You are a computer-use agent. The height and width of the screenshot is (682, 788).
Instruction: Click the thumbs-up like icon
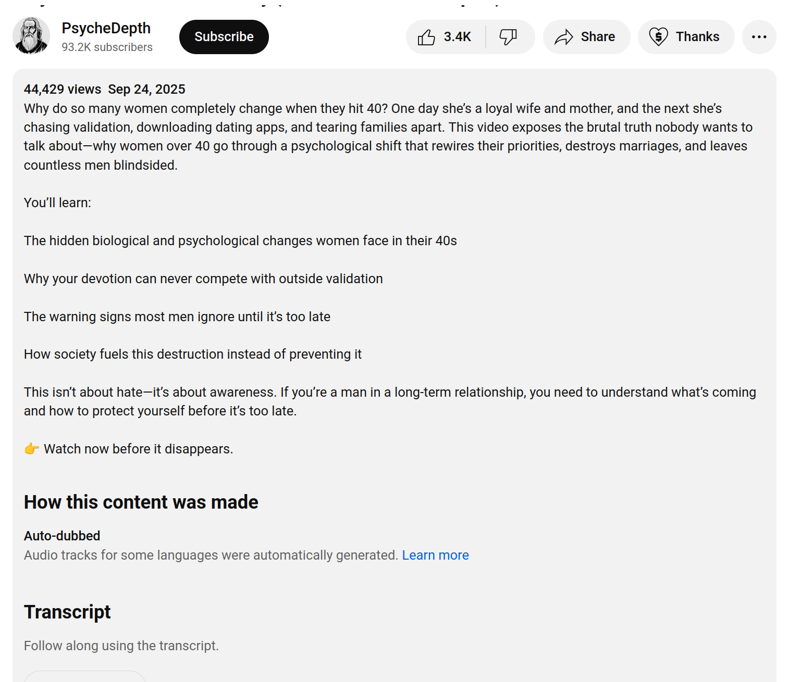pyautogui.click(x=426, y=37)
